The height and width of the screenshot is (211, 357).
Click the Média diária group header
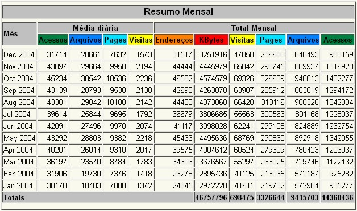tap(96, 28)
